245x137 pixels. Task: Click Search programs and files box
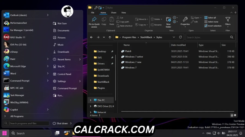[x=26, y=123]
